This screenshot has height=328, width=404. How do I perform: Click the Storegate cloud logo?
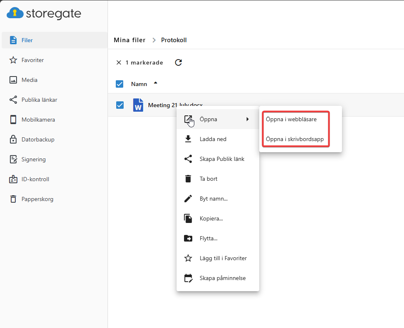click(15, 13)
